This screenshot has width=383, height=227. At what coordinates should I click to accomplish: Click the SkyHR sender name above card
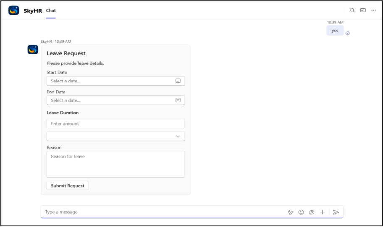coord(46,42)
